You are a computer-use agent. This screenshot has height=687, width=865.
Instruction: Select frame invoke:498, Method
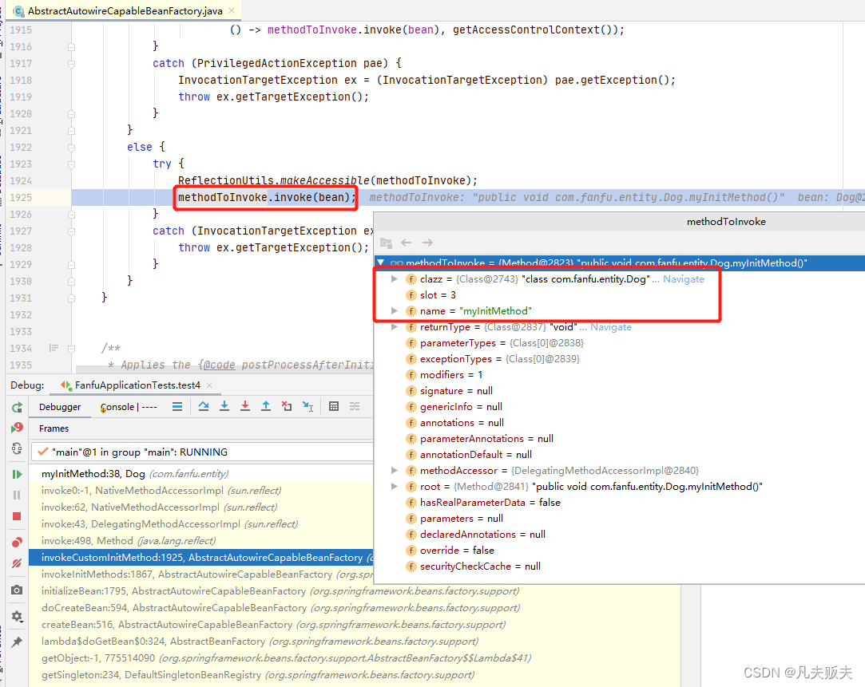point(201,540)
